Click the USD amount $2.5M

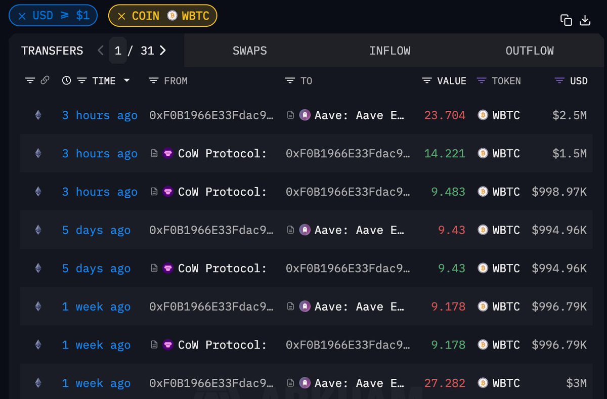(x=570, y=115)
